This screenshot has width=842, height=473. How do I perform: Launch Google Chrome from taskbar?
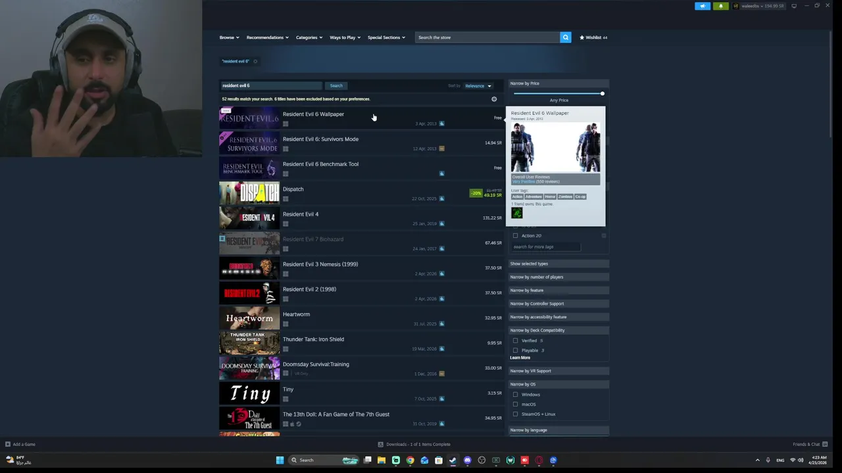[410, 460]
